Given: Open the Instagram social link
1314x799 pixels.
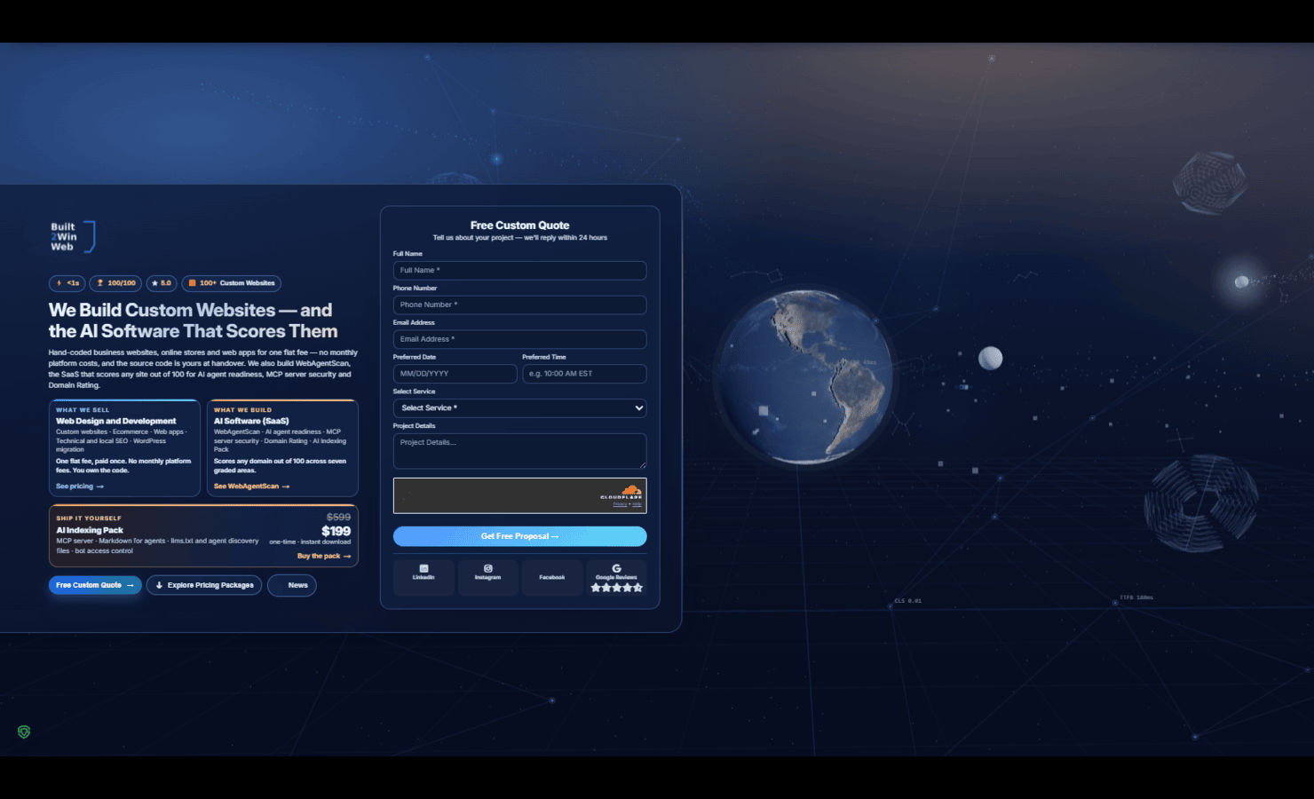Looking at the screenshot, I should [x=487, y=577].
